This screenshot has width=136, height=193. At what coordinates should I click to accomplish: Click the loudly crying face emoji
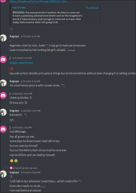[x=16, y=161]
